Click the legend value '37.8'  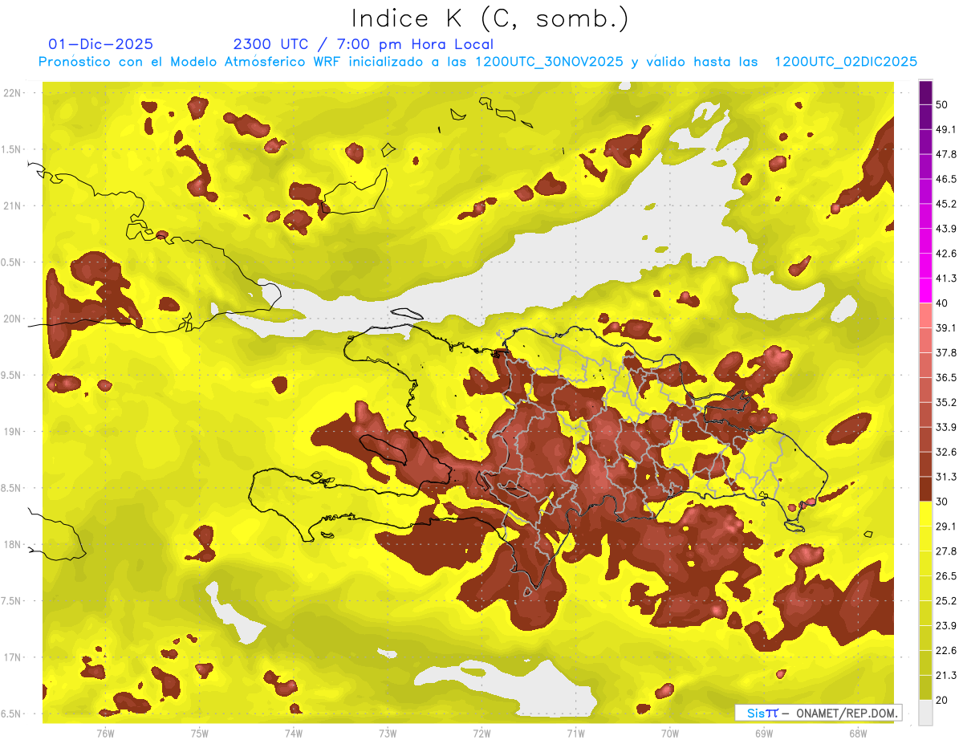[x=946, y=353]
